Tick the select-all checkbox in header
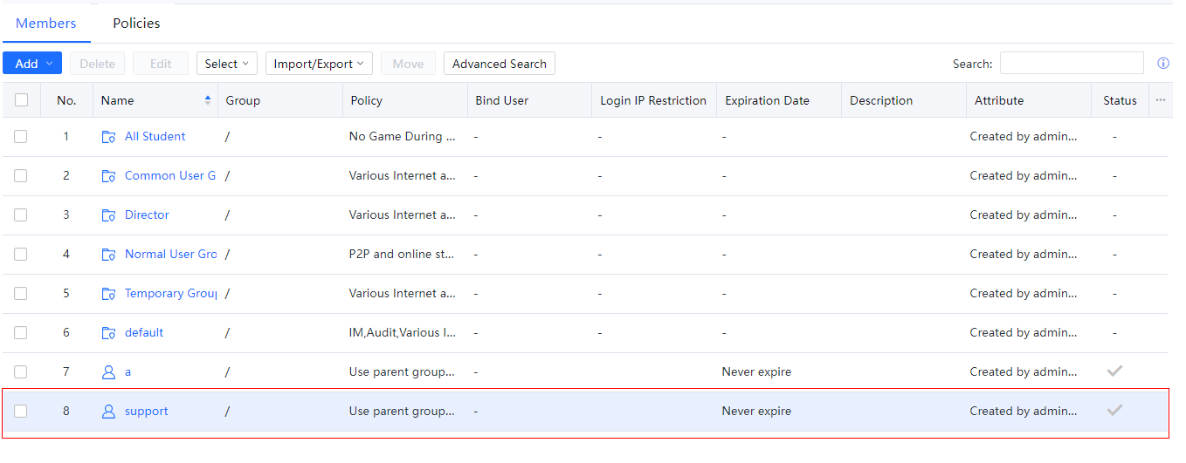Image resolution: width=1186 pixels, height=463 pixels. click(21, 100)
